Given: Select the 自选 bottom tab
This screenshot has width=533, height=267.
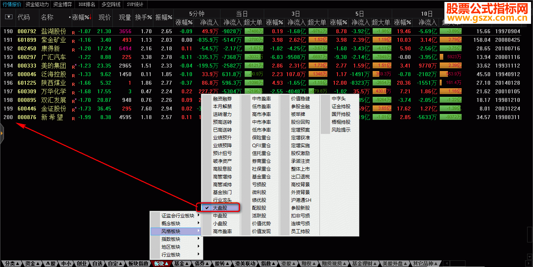Looking at the screenshot, I should pyautogui.click(x=97, y=263).
